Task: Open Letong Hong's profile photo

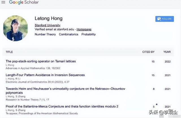Action: (15, 28)
